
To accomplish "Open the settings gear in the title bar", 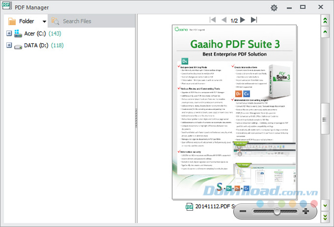I will tap(274, 8).
